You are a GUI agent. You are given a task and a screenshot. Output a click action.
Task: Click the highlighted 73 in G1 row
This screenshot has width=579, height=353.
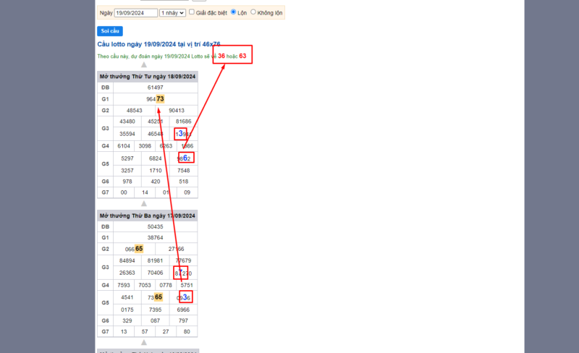click(x=160, y=99)
